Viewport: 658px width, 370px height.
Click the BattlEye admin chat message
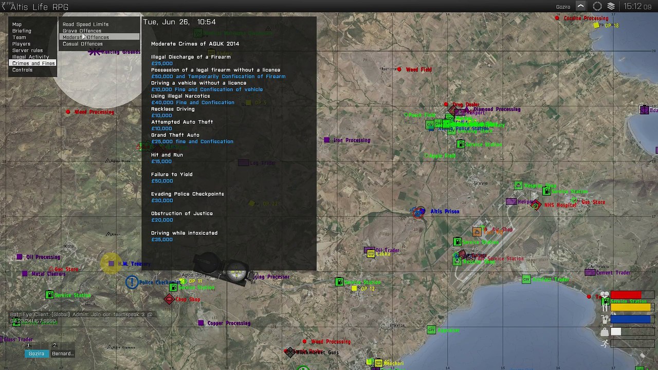(81, 318)
